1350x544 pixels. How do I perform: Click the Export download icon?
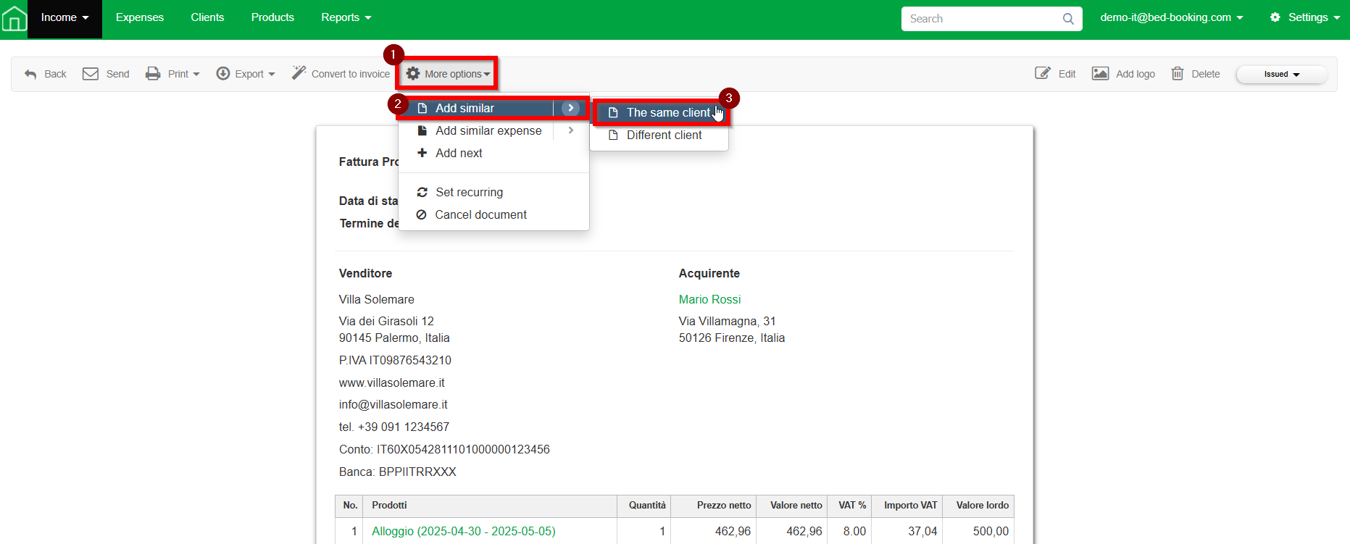point(223,73)
